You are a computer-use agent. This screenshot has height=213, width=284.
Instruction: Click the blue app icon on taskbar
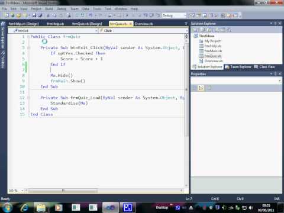(128, 208)
